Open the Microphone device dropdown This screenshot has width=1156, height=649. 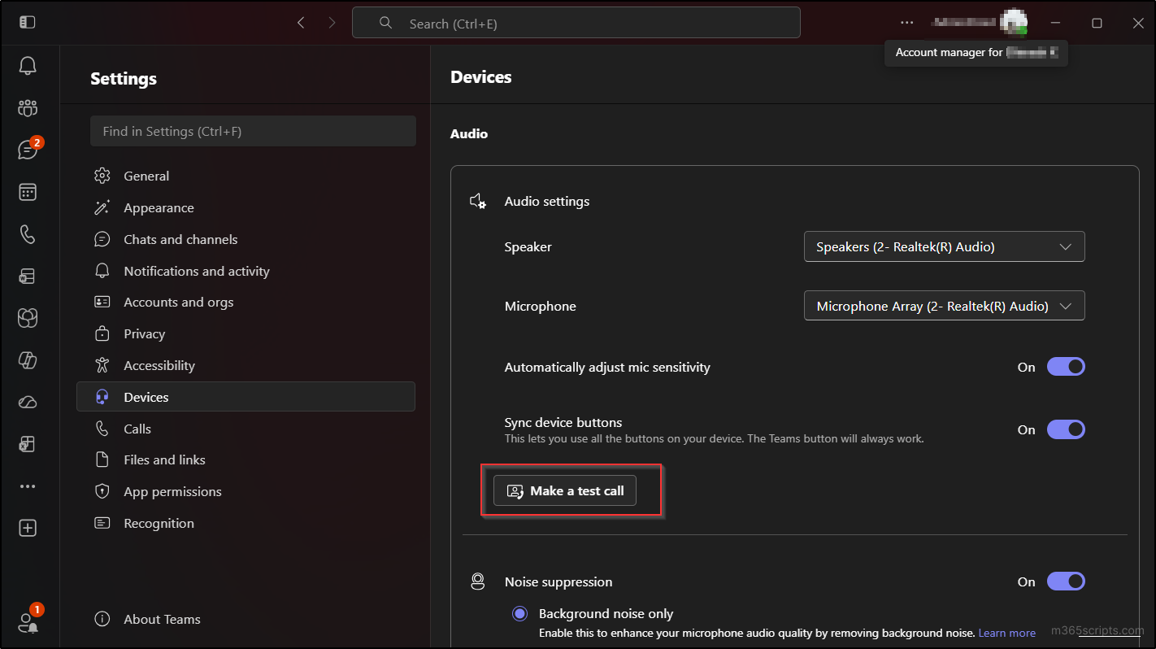click(x=945, y=307)
